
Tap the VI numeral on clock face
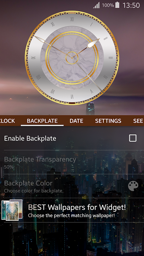tap(72, 97)
